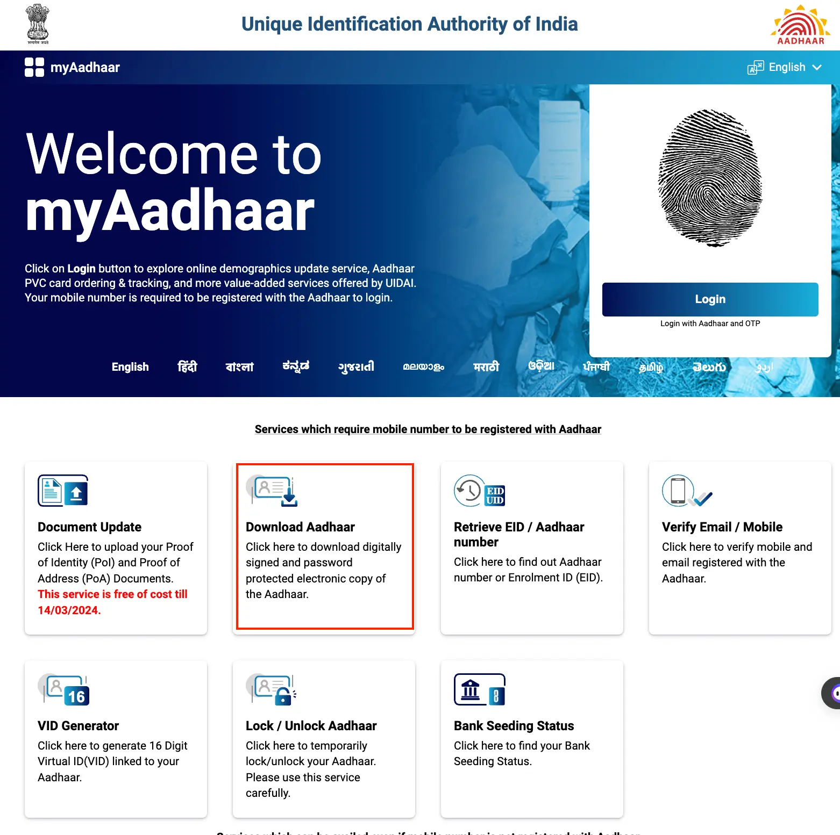Open the Document Update service heading
The height and width of the screenshot is (835, 840).
pyautogui.click(x=89, y=527)
